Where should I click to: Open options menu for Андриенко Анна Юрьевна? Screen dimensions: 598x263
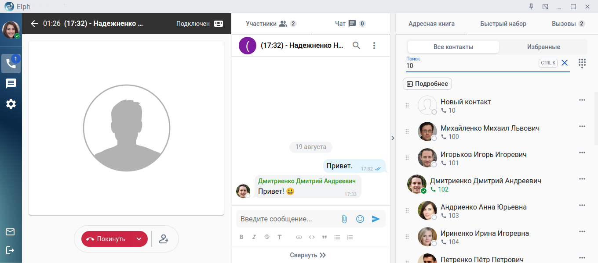[582, 205]
